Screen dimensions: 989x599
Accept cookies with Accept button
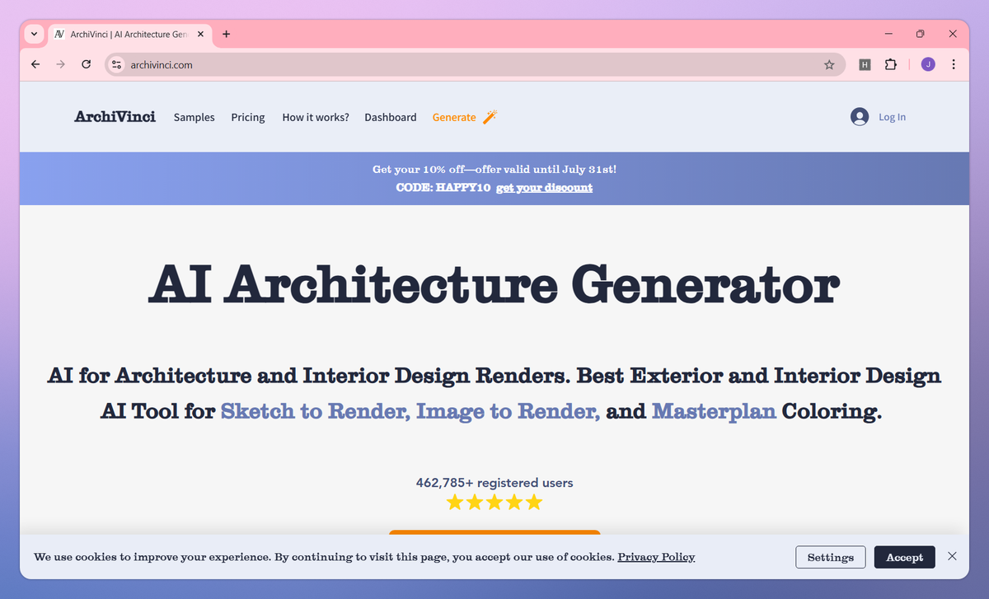(904, 557)
